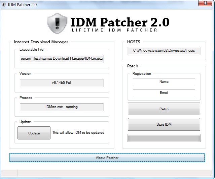Click the process status 'IDMan.exe - running'
The image size is (215, 179).
[x=62, y=107]
